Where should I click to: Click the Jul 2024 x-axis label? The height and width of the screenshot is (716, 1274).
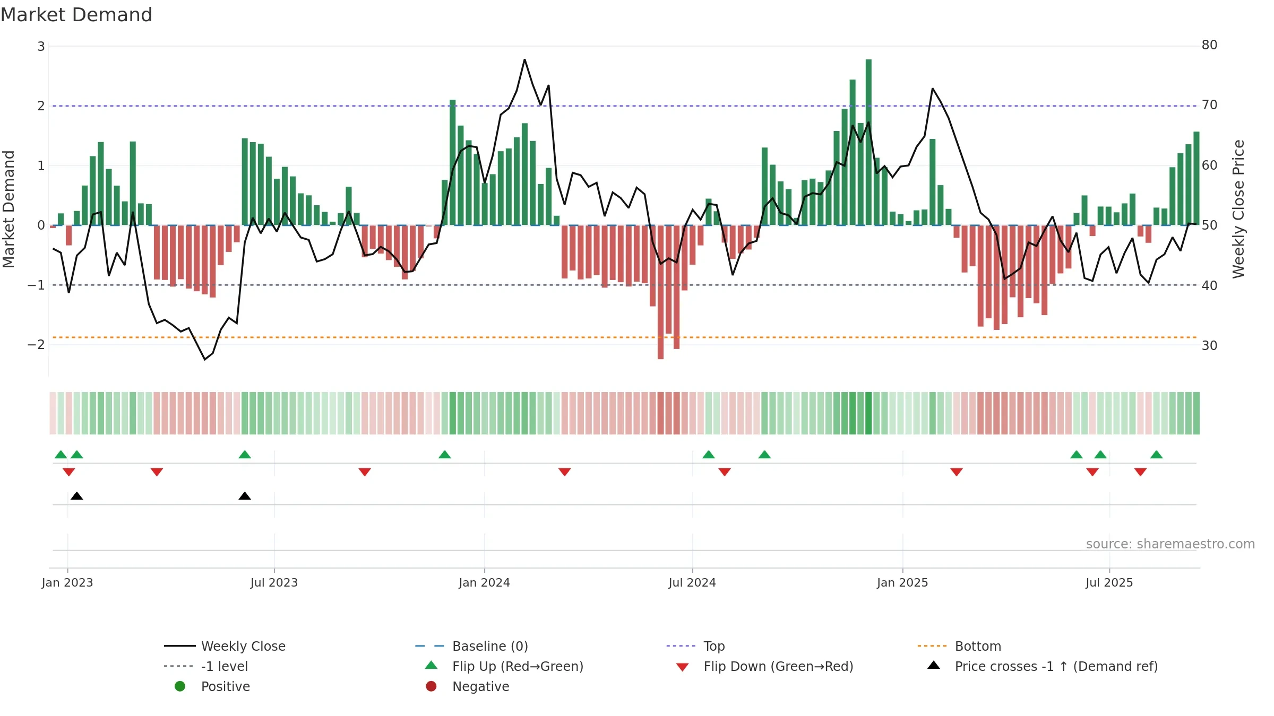[692, 583]
